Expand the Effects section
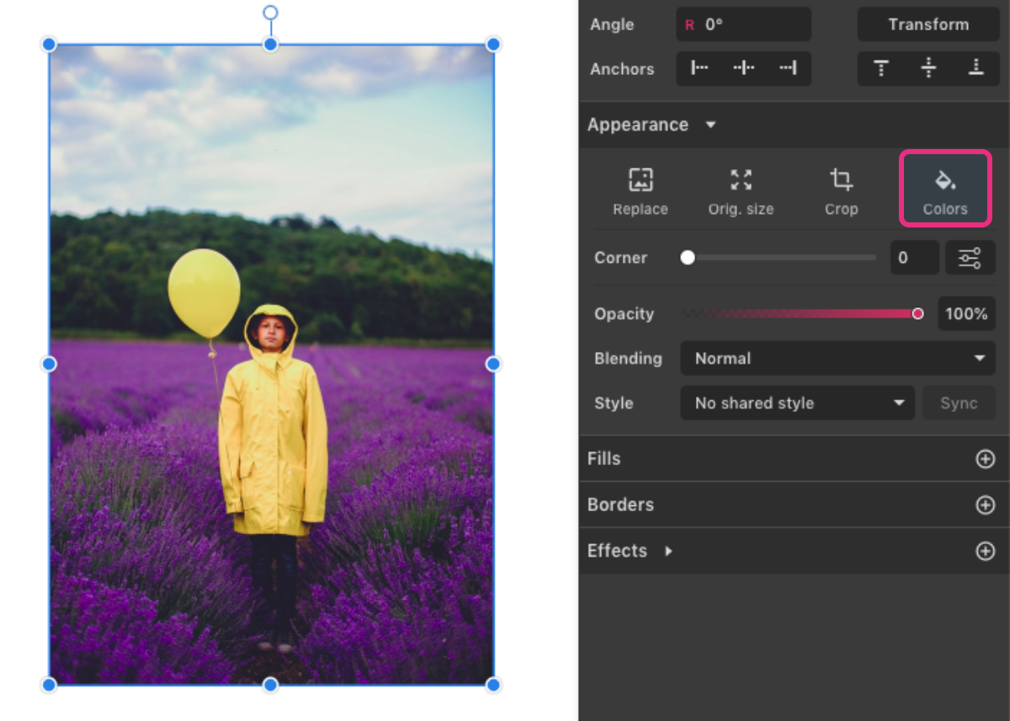The height and width of the screenshot is (721, 1010). click(x=668, y=551)
